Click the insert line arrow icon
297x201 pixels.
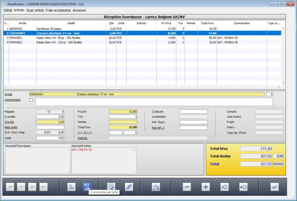pos(224,187)
